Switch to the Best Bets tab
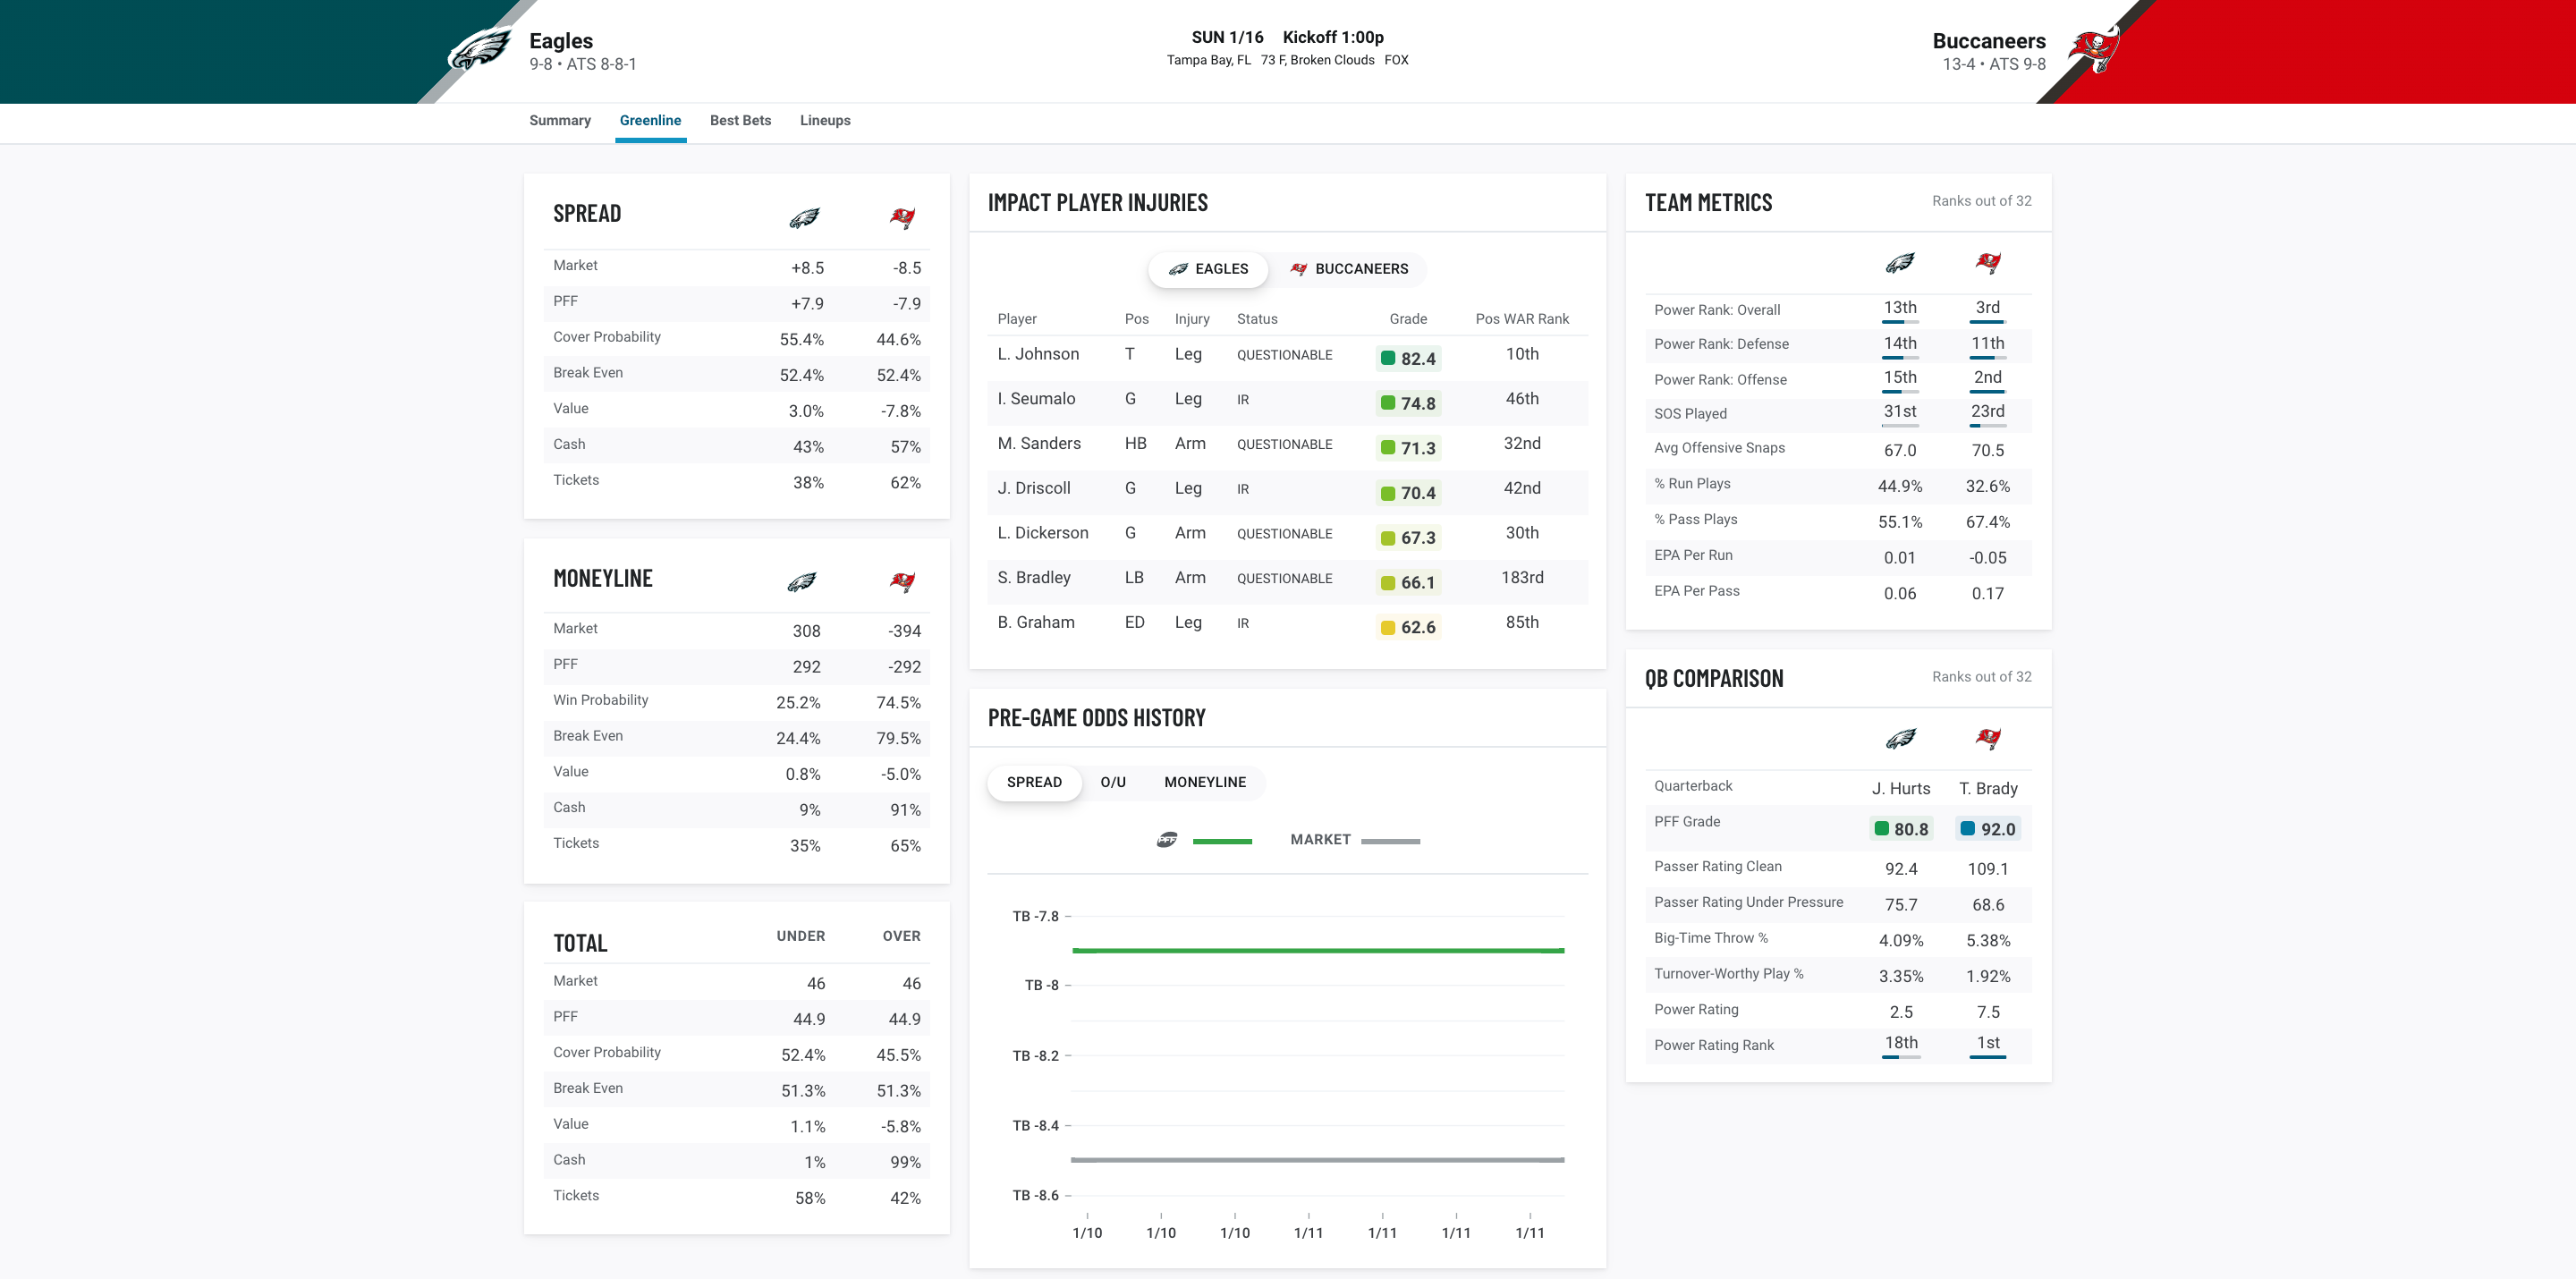 tap(740, 120)
